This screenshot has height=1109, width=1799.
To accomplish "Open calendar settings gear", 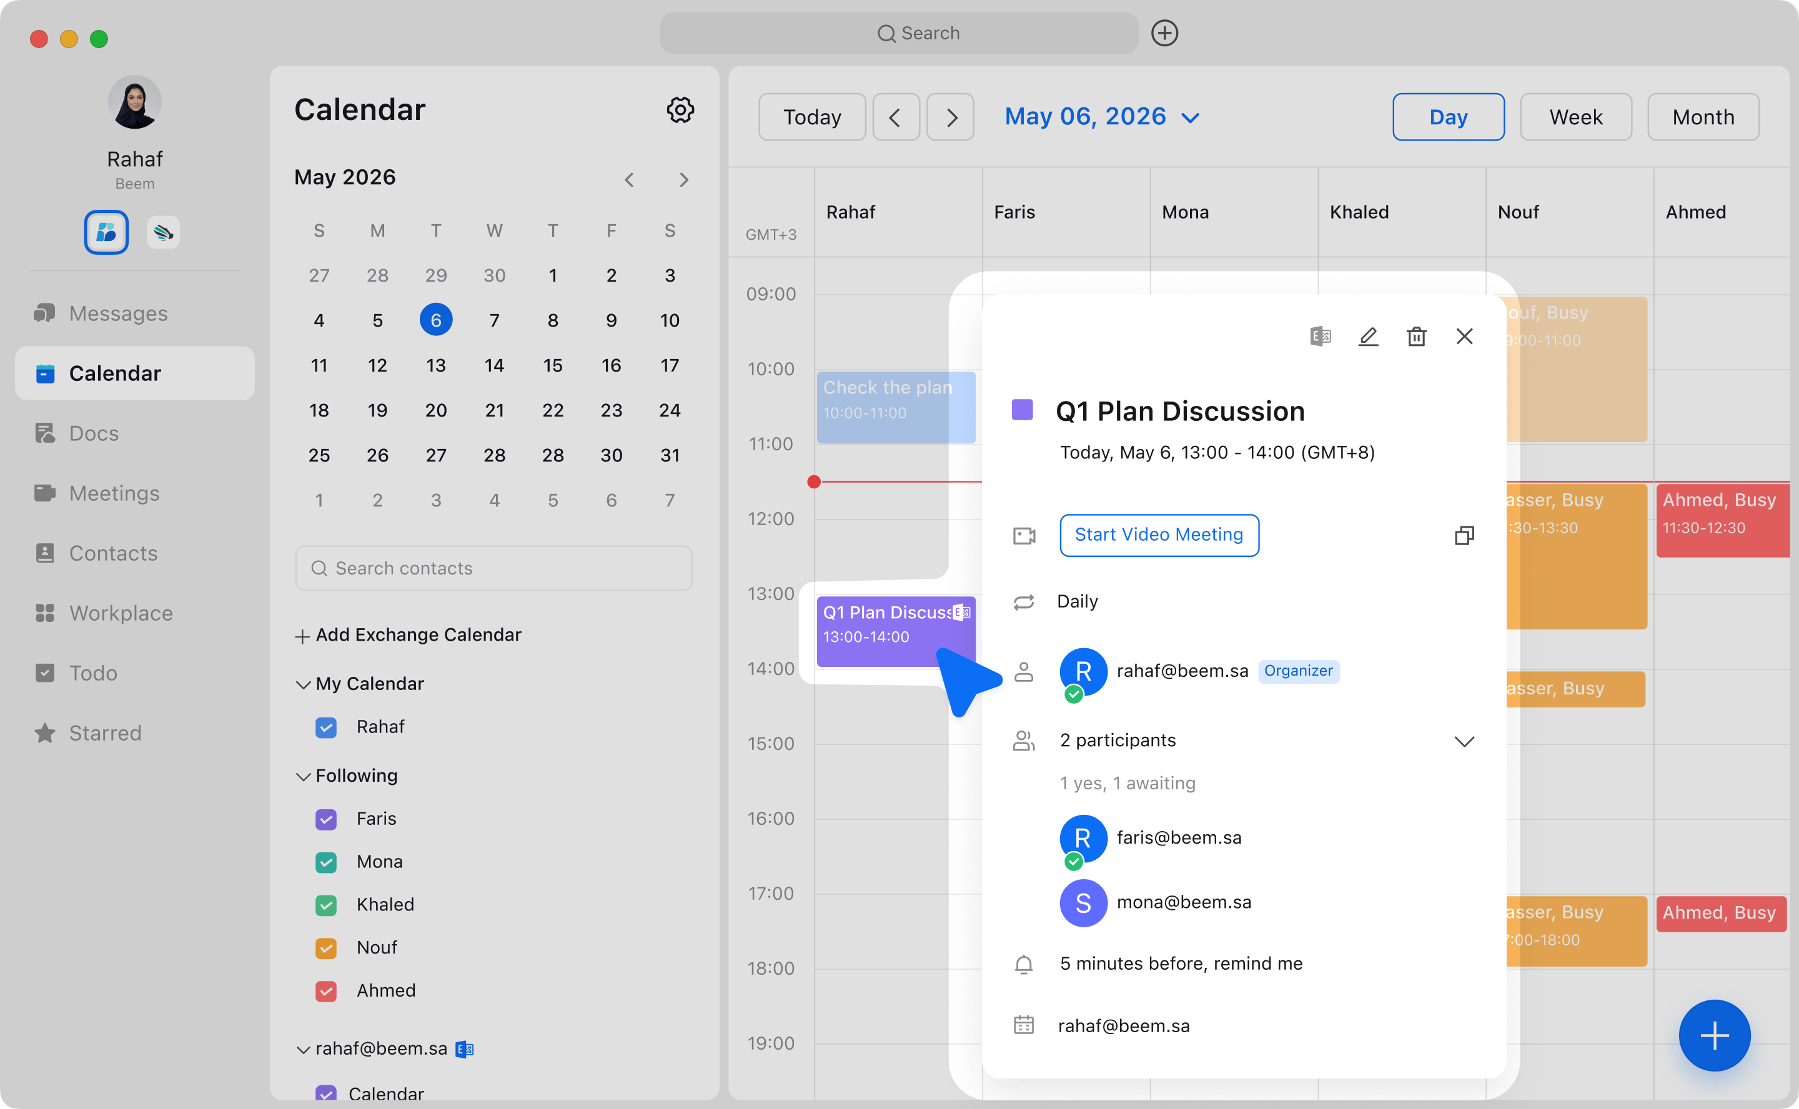I will tap(680, 110).
